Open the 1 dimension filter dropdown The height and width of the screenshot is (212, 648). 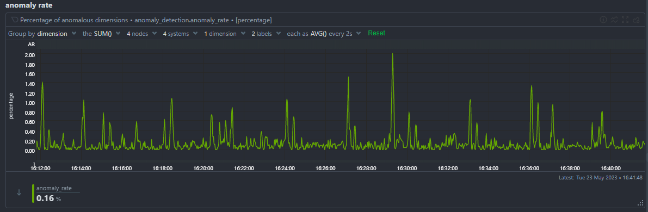tap(225, 34)
